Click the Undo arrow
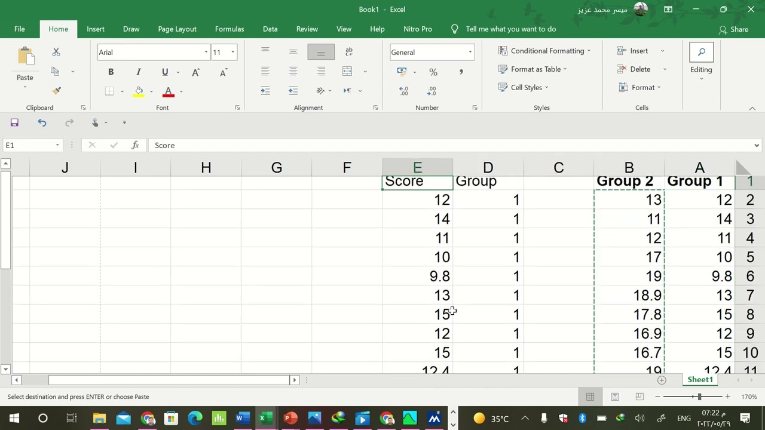This screenshot has width=765, height=430. click(42, 122)
